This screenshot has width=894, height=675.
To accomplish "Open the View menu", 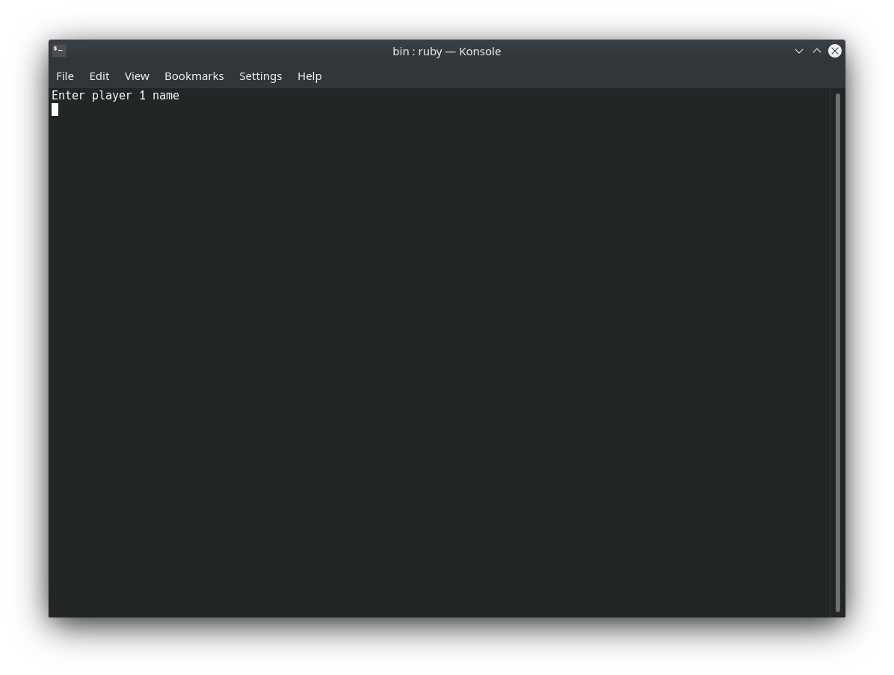I will point(137,75).
